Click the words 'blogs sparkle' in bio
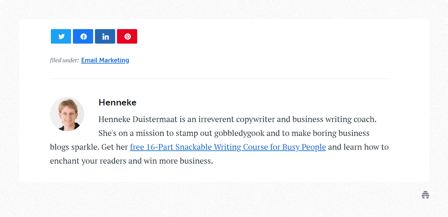Image resolution: width=448 pixels, height=217 pixels. tap(74, 147)
